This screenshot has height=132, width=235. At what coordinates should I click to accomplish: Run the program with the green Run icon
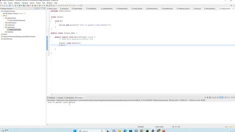(x=19, y=5)
